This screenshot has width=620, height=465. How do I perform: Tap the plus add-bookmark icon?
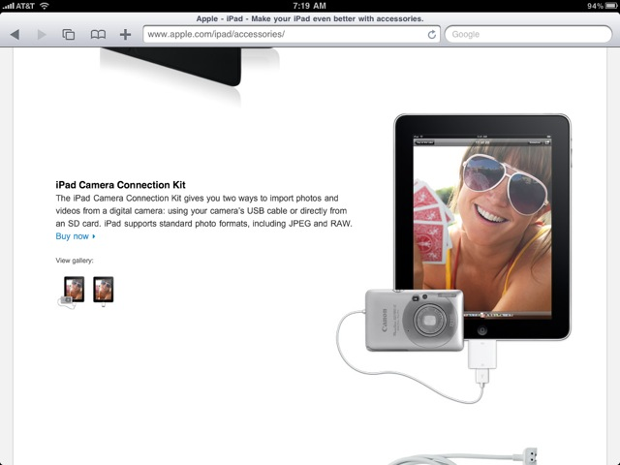coord(125,35)
